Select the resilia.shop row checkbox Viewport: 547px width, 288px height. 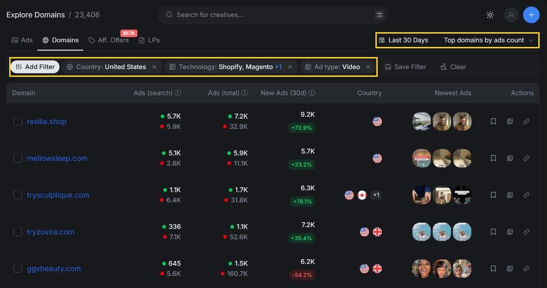(17, 121)
